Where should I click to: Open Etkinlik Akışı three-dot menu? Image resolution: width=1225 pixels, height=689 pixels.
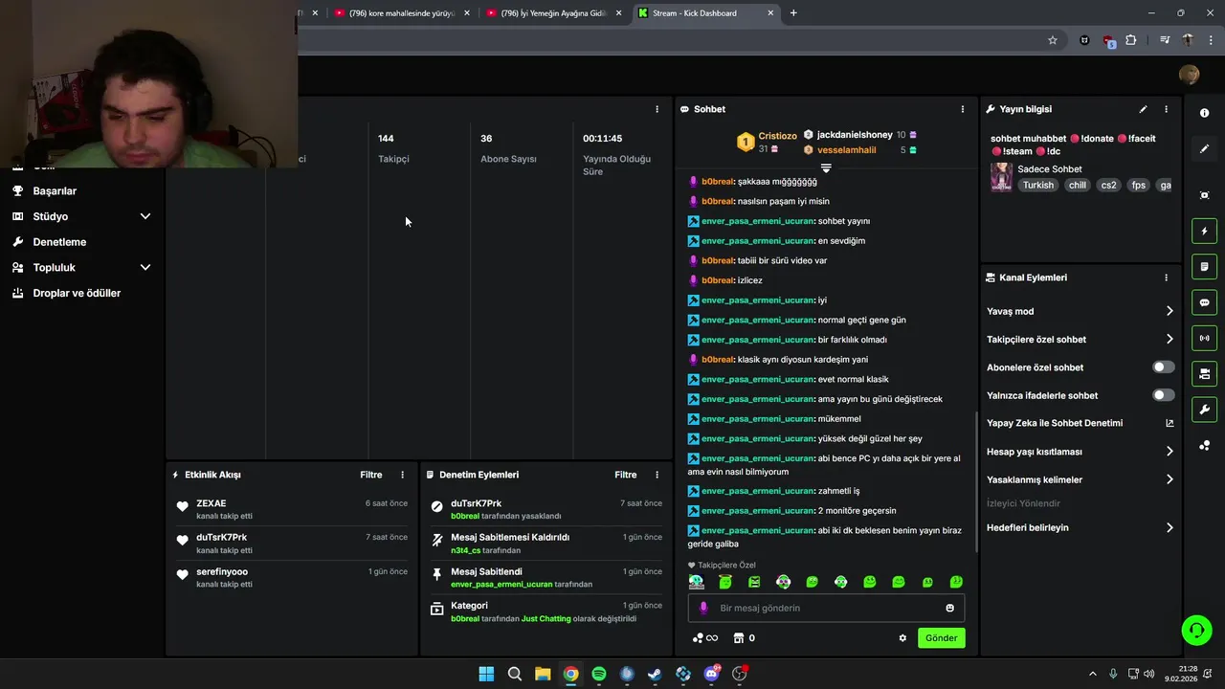(x=402, y=475)
